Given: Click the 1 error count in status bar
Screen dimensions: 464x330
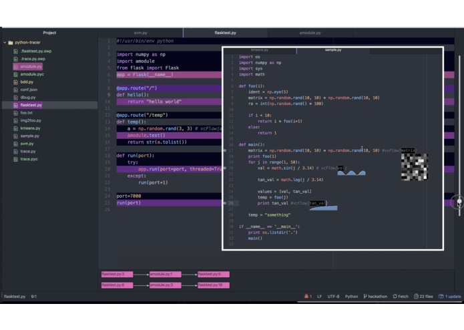Looking at the screenshot, I should click(310, 296).
